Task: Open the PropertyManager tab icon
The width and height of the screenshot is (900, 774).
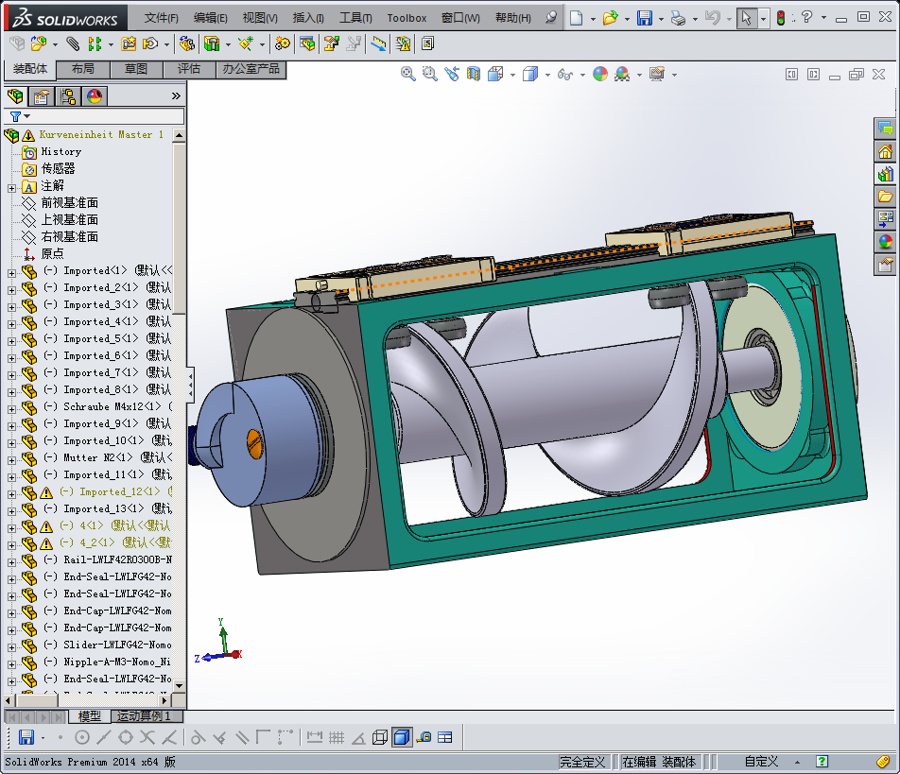Action: [x=42, y=95]
